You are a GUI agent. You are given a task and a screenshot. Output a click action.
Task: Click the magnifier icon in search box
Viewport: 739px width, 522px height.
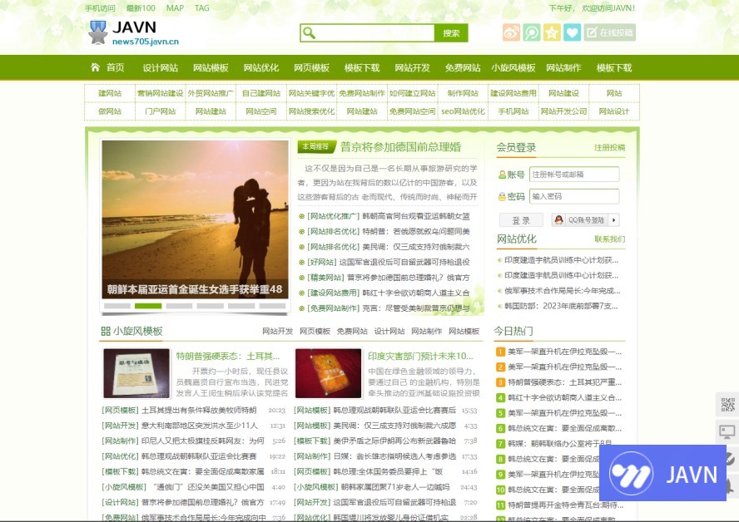click(310, 33)
